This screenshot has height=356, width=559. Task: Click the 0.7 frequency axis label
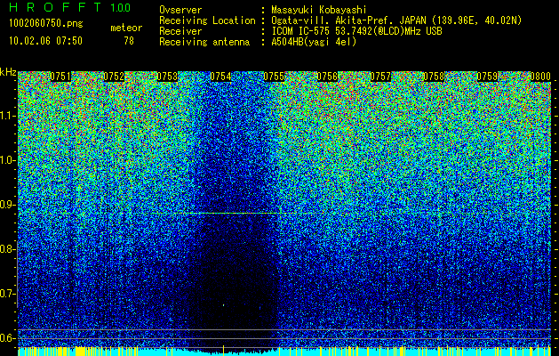pyautogui.click(x=7, y=294)
